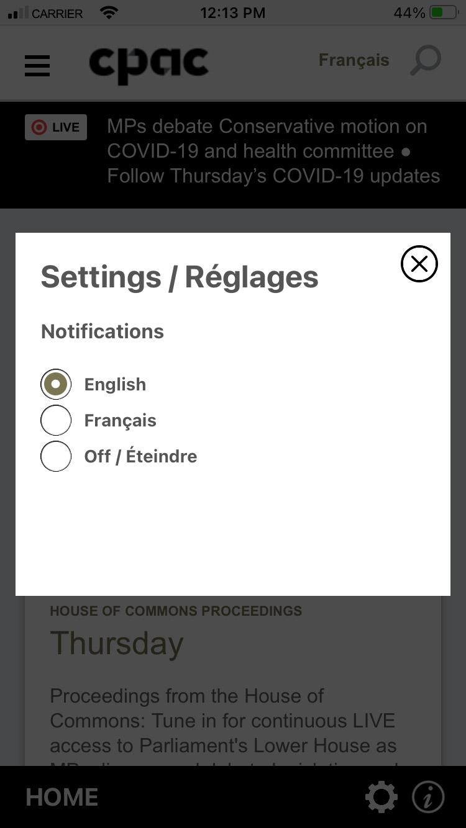466x828 pixels.
Task: Tap the battery status icon
Action: 444,13
